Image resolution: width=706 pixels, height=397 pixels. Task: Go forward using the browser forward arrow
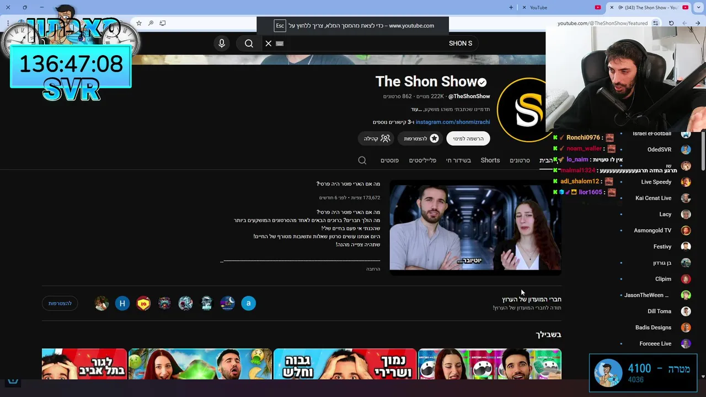(x=684, y=23)
